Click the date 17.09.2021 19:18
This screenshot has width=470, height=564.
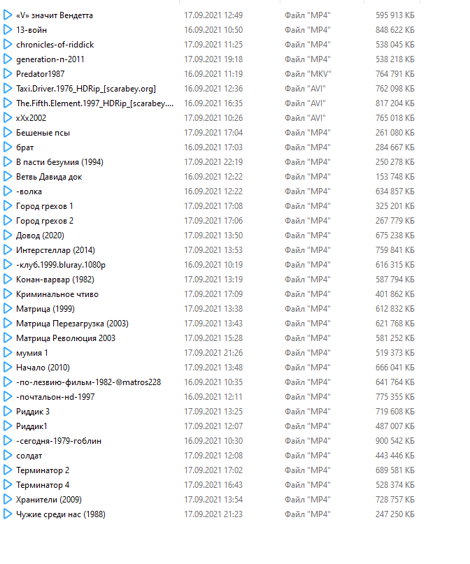point(213,59)
